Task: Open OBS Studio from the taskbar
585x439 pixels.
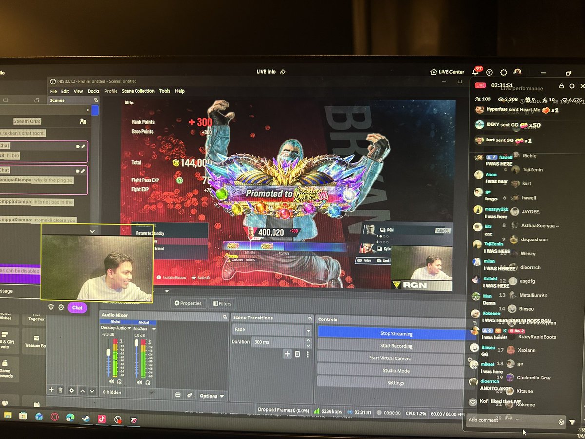Action: [x=117, y=419]
